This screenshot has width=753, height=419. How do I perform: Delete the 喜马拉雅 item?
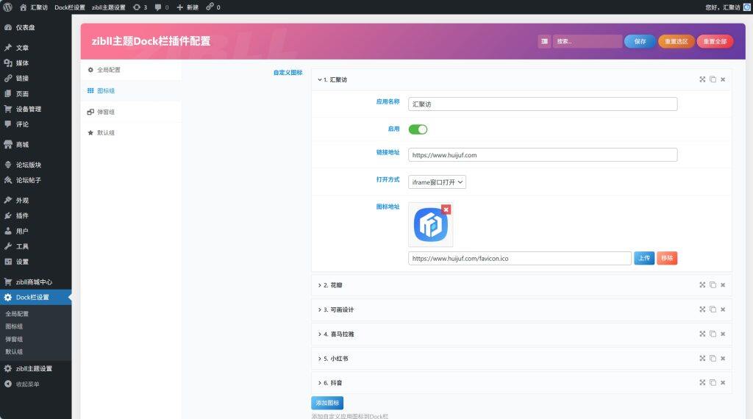pos(723,334)
